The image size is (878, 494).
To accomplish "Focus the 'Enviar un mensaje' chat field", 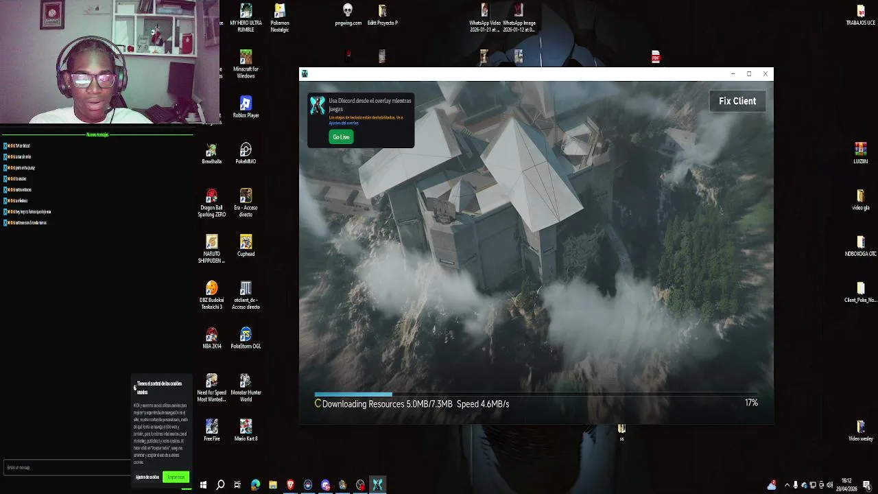I will point(67,467).
